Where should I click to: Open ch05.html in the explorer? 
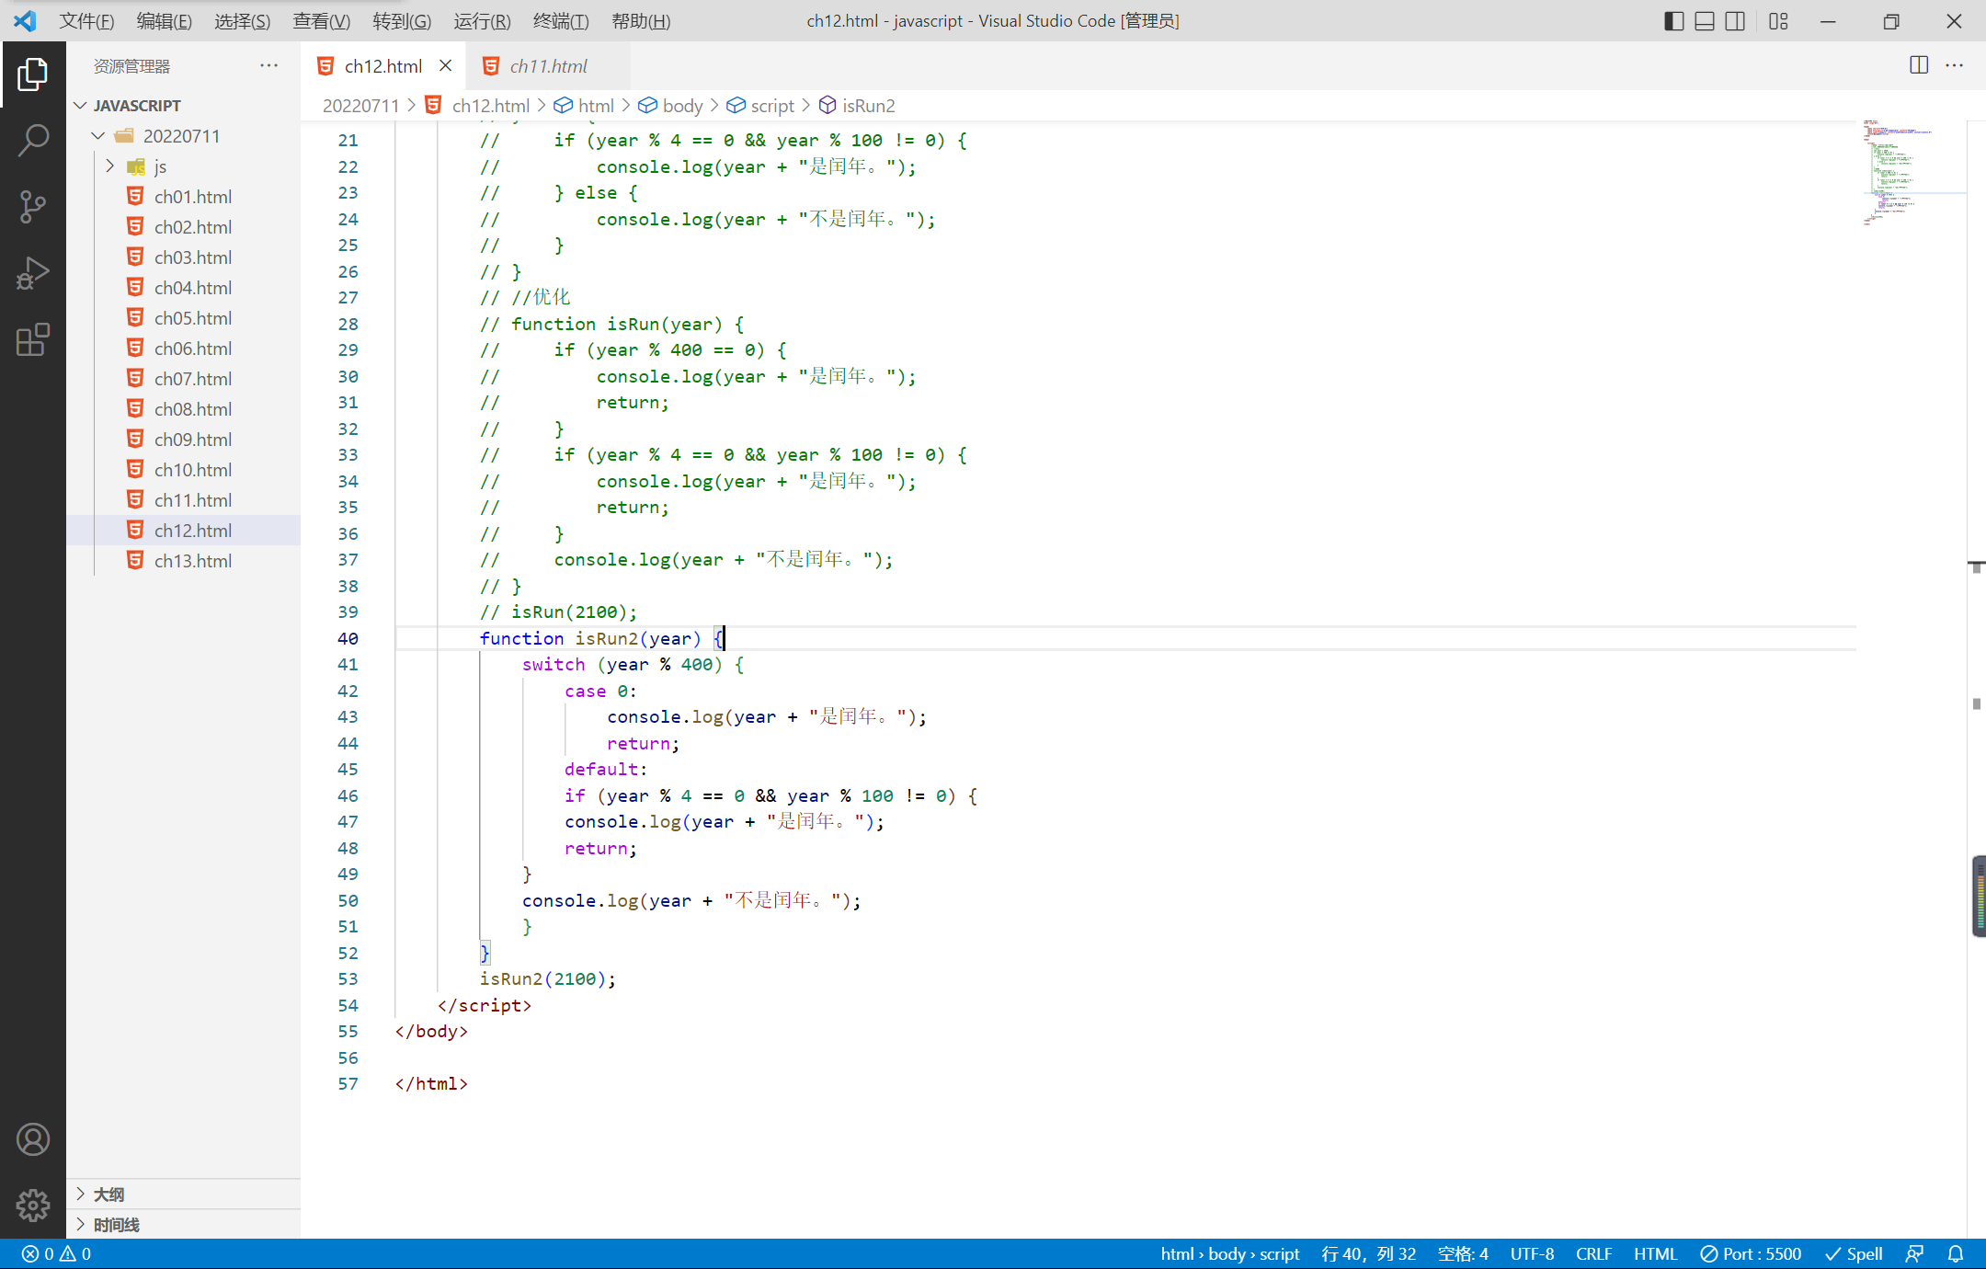[193, 318]
